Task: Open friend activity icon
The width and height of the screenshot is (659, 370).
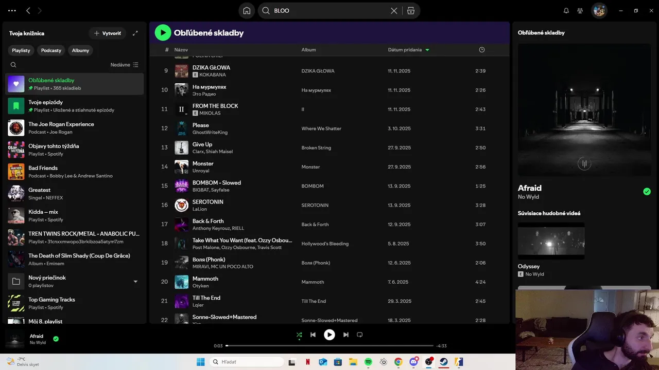Action: point(580,11)
